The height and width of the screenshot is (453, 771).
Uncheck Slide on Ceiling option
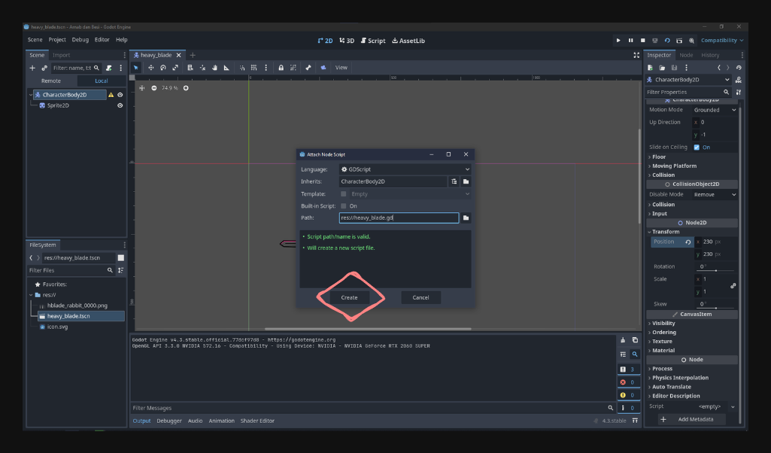(x=697, y=147)
